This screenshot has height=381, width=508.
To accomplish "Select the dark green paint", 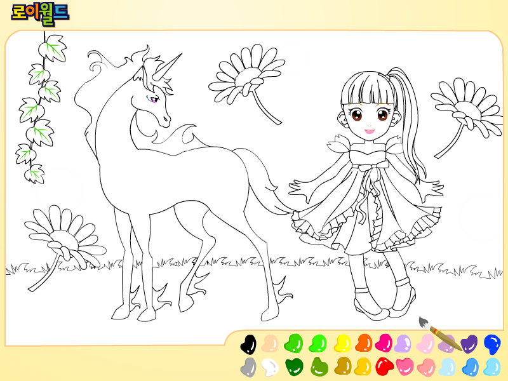I will pos(294,367).
